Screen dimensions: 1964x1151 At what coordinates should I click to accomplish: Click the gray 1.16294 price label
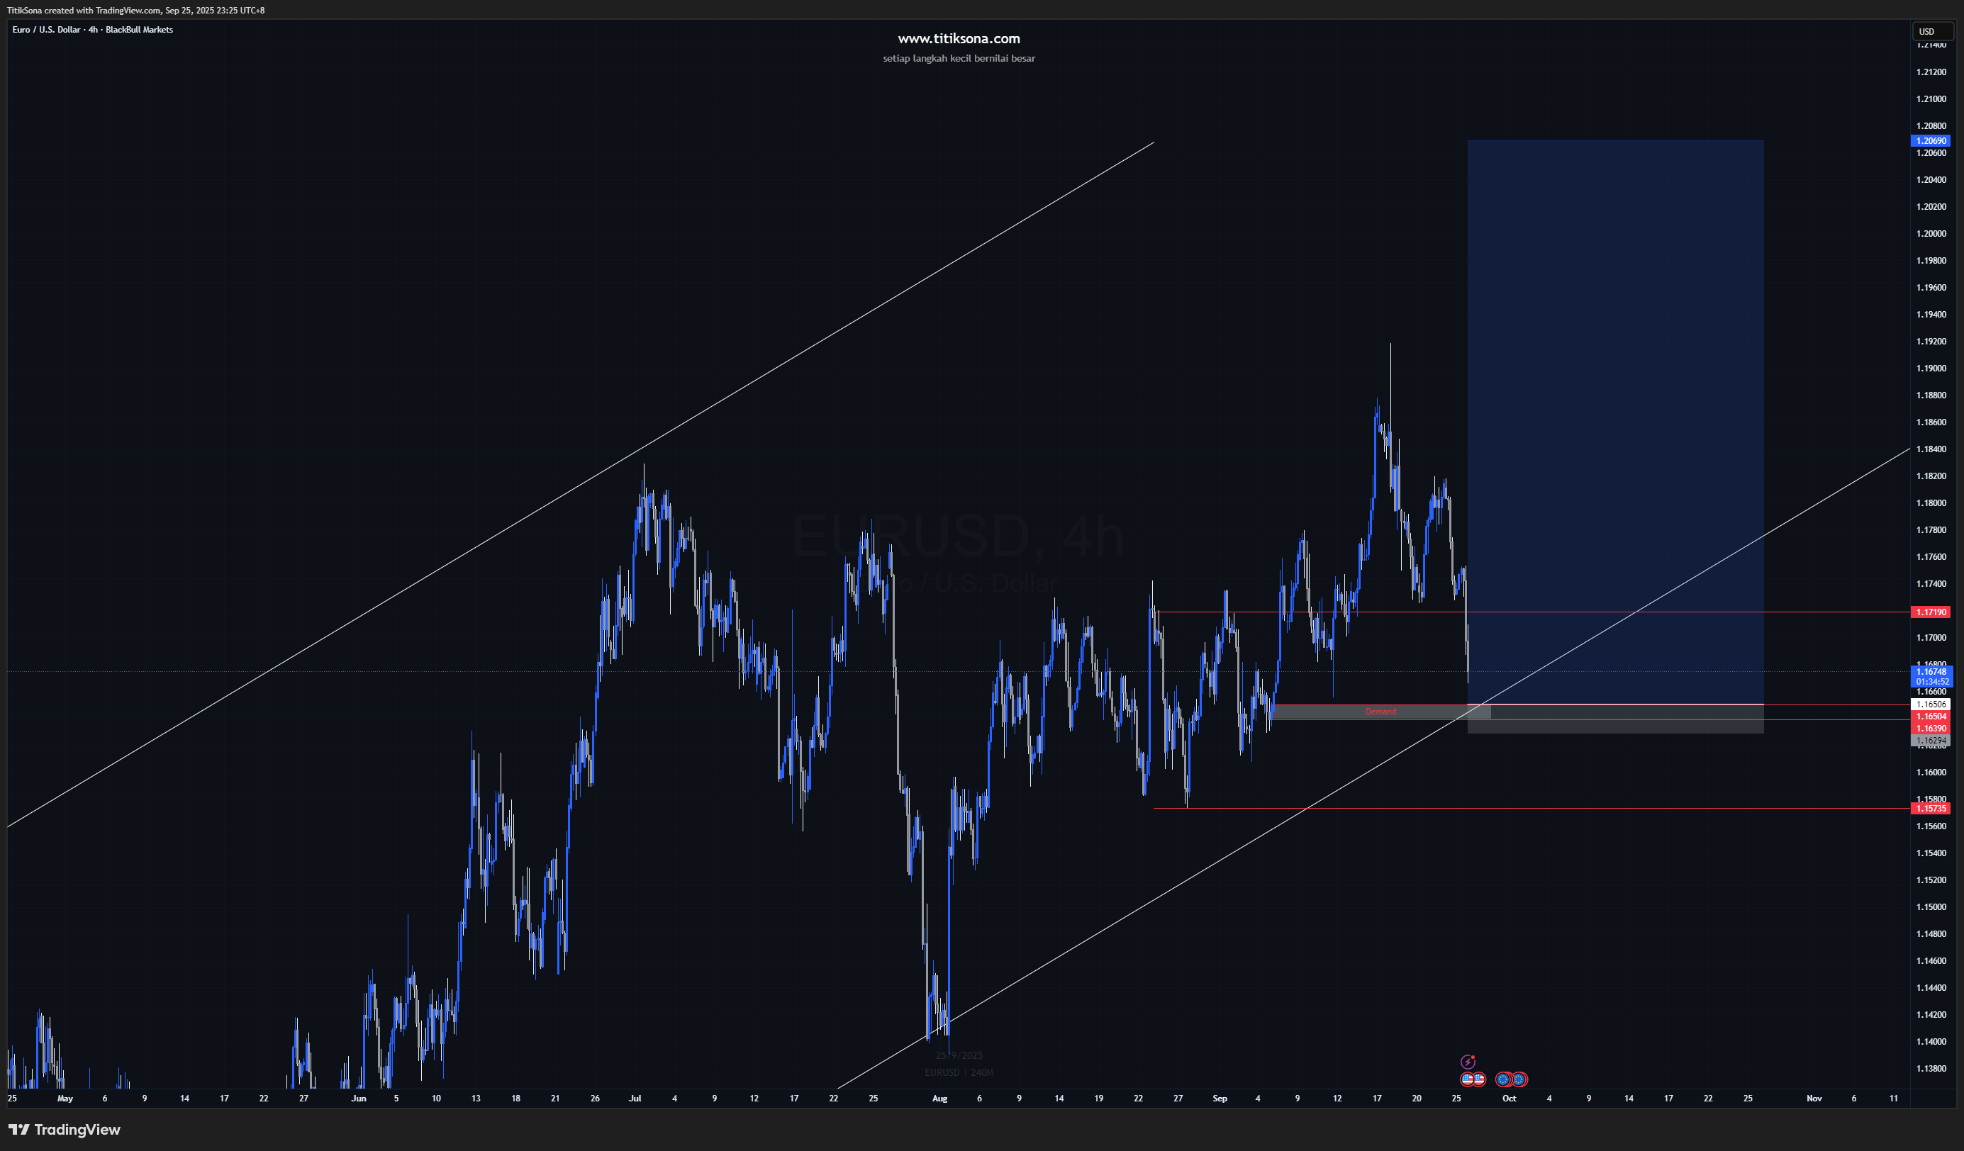pyautogui.click(x=1931, y=741)
